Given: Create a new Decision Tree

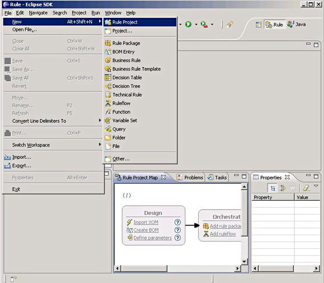Looking at the screenshot, I should [140, 86].
